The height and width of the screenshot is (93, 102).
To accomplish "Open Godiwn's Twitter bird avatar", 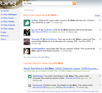I will 27,23.
